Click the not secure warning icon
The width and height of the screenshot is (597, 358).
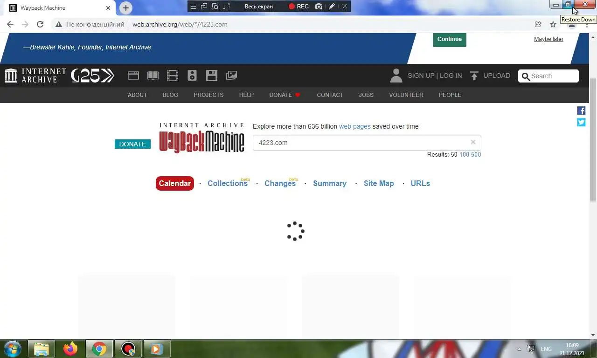[58, 24]
